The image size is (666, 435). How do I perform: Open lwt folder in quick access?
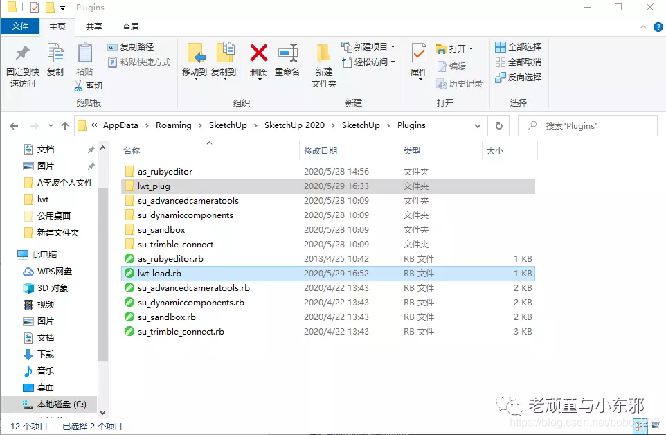pyautogui.click(x=36, y=199)
